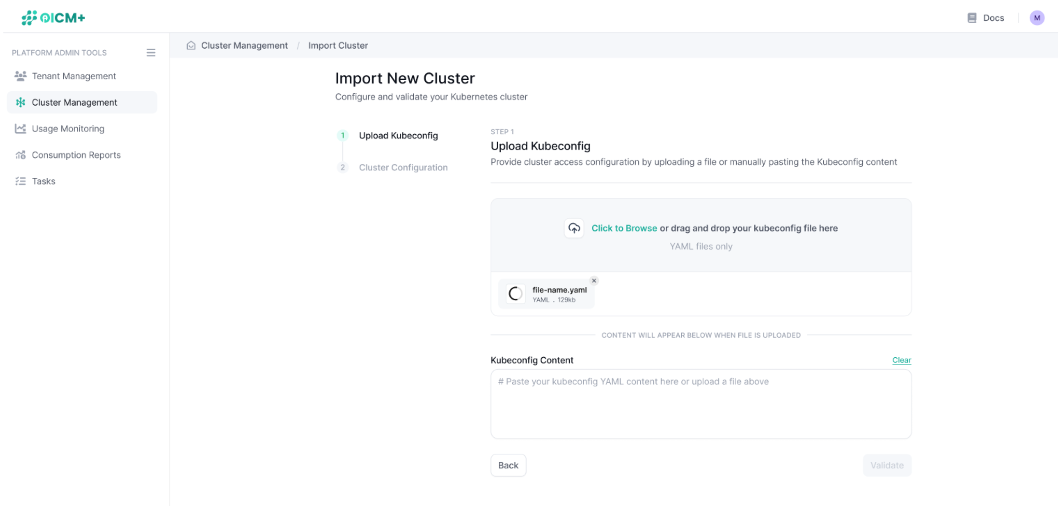Click the OICM+ logo
Screen dimensions: 1060x506
[x=53, y=18]
